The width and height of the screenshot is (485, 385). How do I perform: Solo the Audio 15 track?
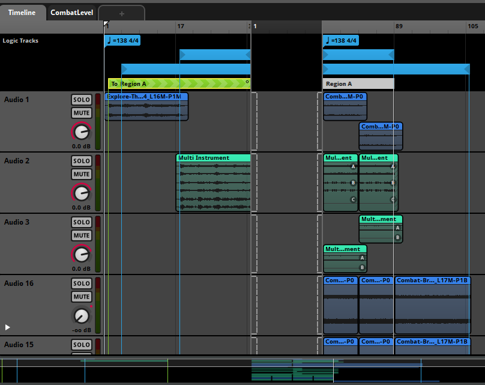point(82,345)
